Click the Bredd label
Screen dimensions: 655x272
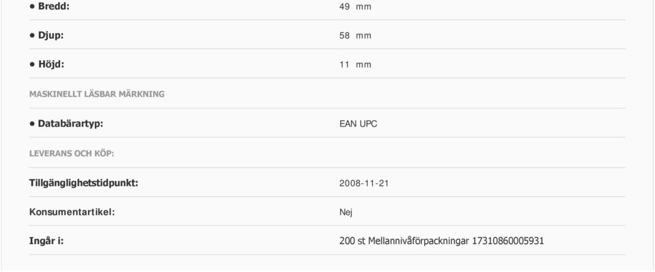click(x=53, y=6)
